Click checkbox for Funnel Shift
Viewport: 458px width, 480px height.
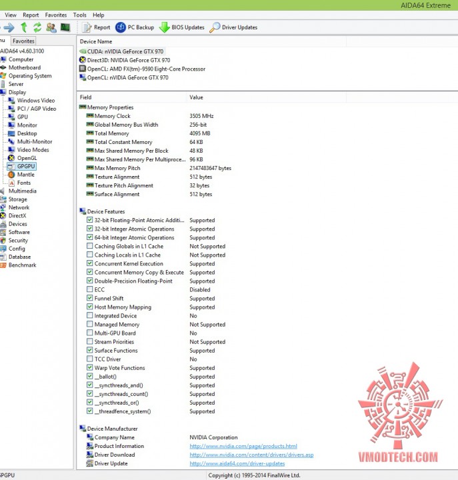click(x=90, y=298)
